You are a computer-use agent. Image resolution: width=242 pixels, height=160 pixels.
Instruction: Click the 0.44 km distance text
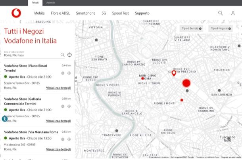[x=66, y=65]
